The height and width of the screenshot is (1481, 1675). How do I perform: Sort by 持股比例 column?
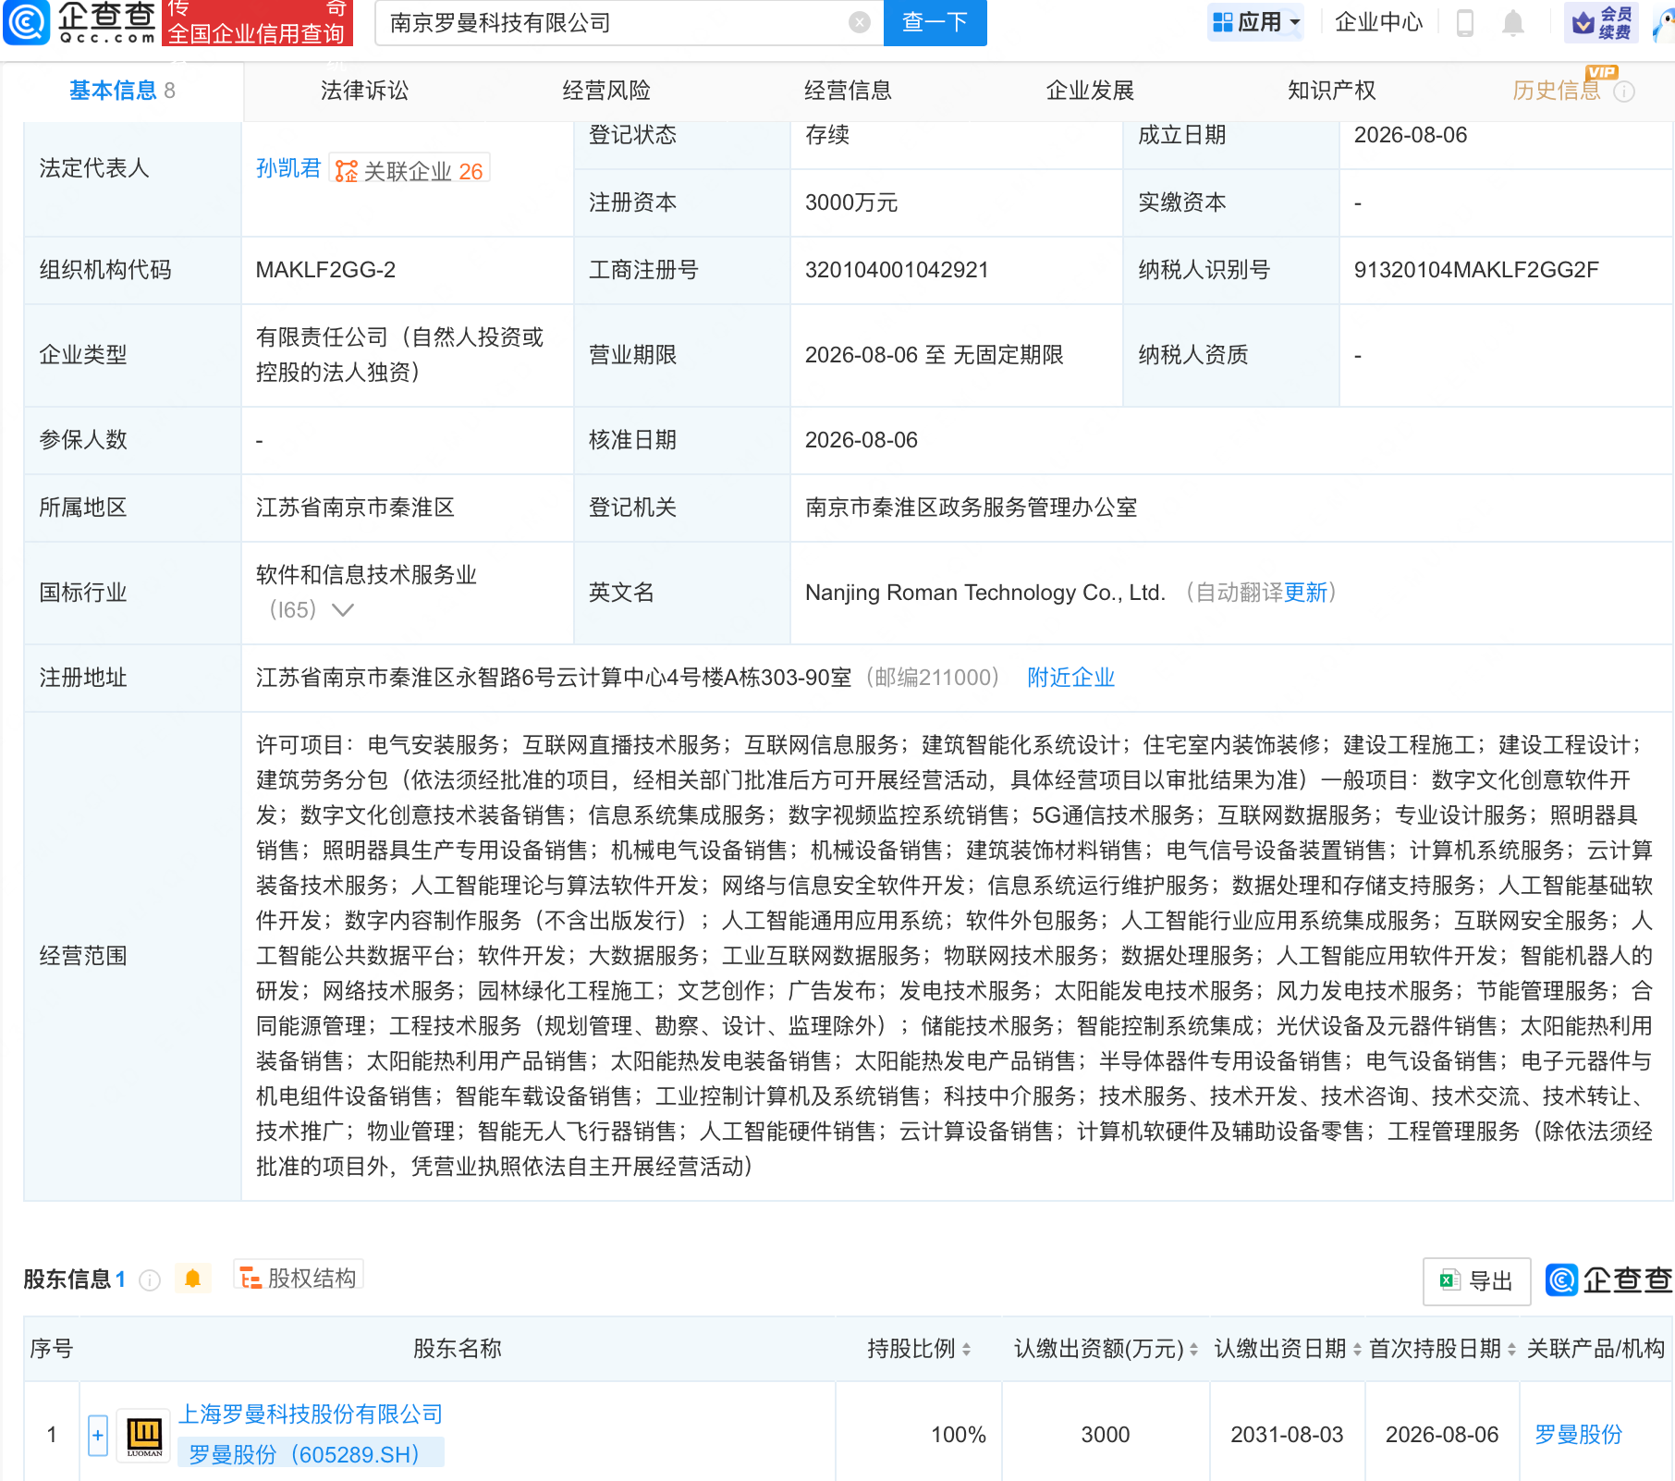[967, 1350]
